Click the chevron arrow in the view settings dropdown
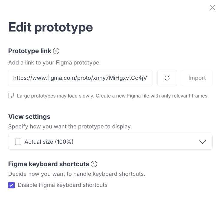 (203, 142)
